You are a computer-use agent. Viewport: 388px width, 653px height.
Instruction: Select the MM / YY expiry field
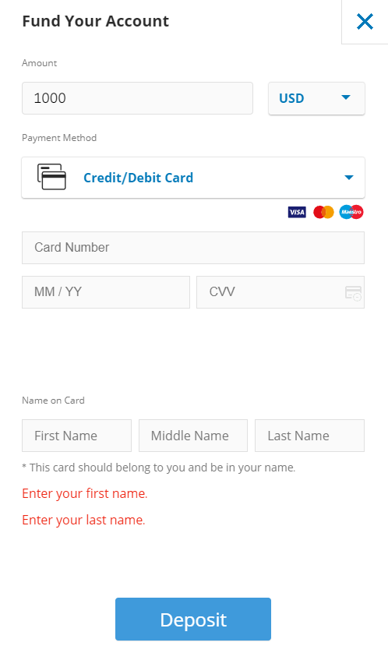pyautogui.click(x=106, y=292)
